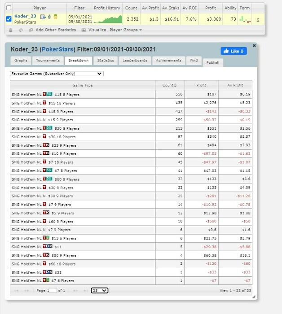Click the notes icon next to Koder_23
The height and width of the screenshot is (314, 282).
pyautogui.click(x=43, y=17)
